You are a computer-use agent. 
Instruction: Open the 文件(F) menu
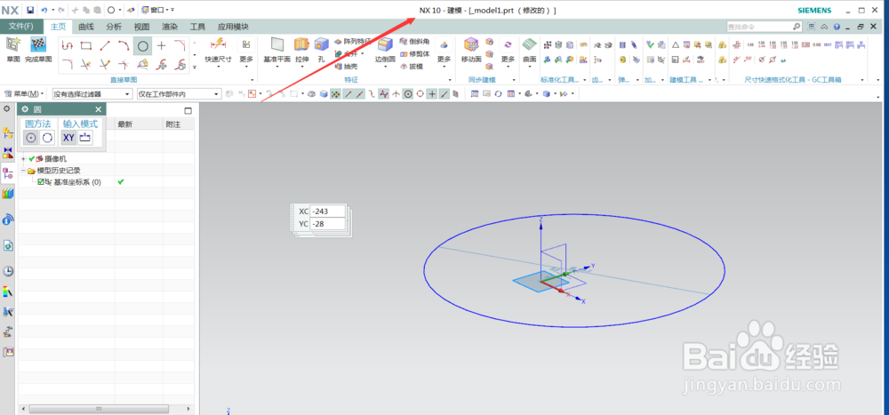point(21,27)
